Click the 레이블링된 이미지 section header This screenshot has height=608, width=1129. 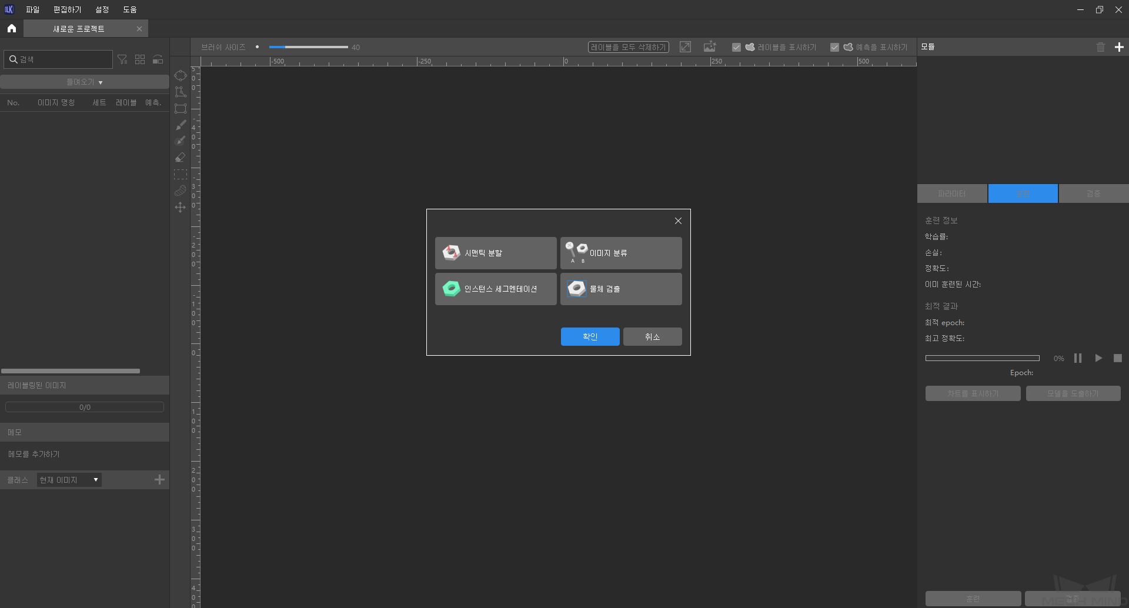(x=85, y=385)
